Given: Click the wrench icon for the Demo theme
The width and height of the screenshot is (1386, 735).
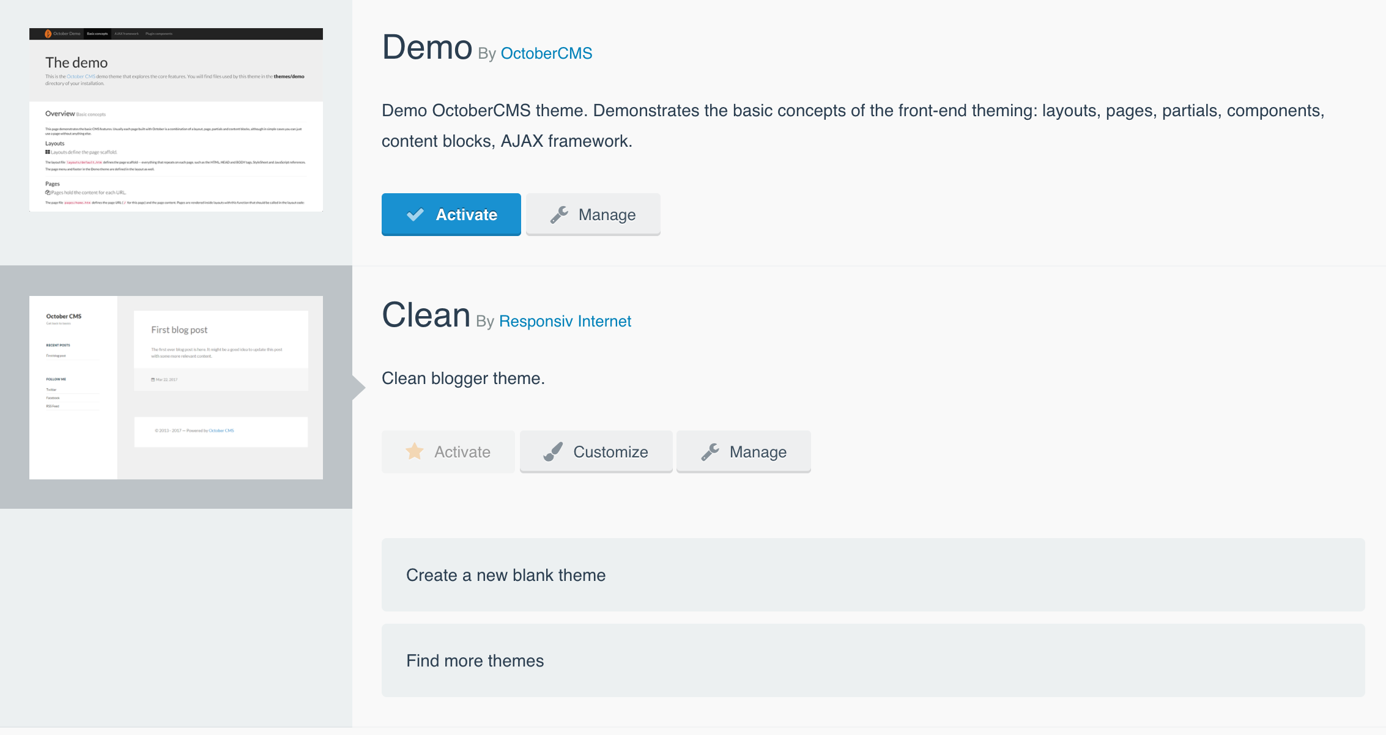Looking at the screenshot, I should coord(559,214).
